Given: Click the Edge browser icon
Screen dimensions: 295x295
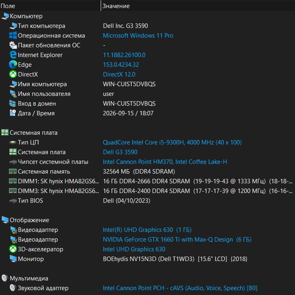Looking at the screenshot, I should (x=13, y=65).
